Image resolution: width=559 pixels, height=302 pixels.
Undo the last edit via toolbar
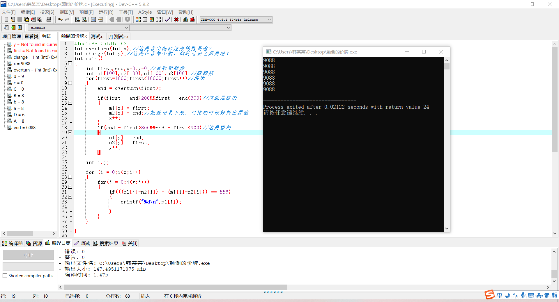(x=60, y=19)
